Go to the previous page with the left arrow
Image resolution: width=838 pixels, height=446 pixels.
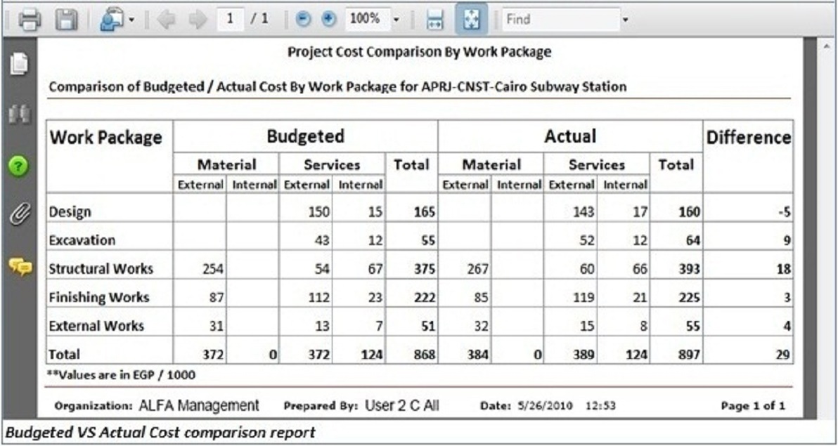(x=167, y=20)
